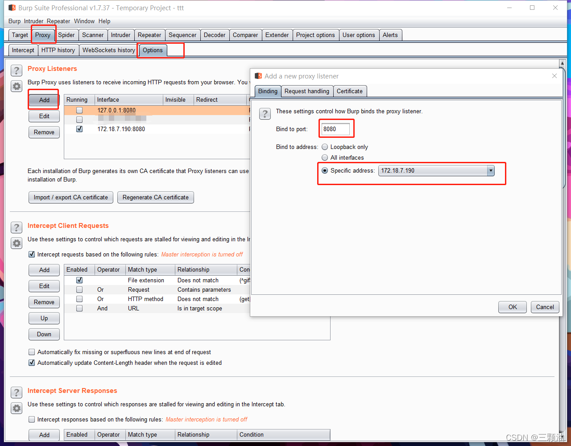The height and width of the screenshot is (446, 571).
Task: Open the WebSockets history sub-tab
Action: tap(109, 50)
